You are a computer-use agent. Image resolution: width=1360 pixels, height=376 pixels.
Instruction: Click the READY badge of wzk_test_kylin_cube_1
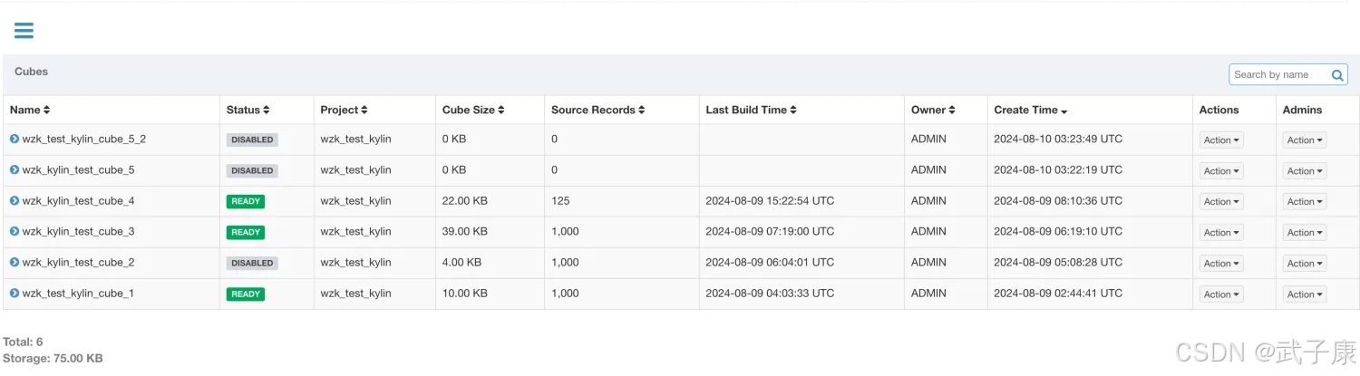246,294
